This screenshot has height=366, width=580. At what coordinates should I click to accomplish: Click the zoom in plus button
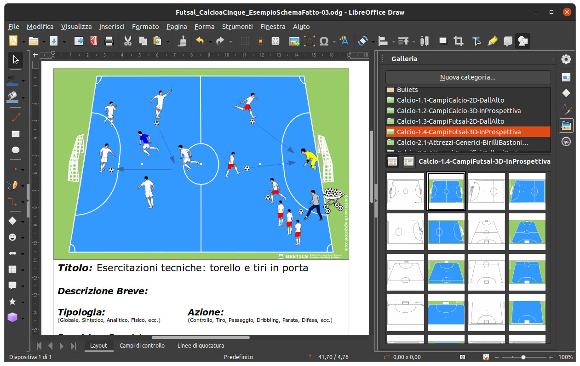(551, 357)
